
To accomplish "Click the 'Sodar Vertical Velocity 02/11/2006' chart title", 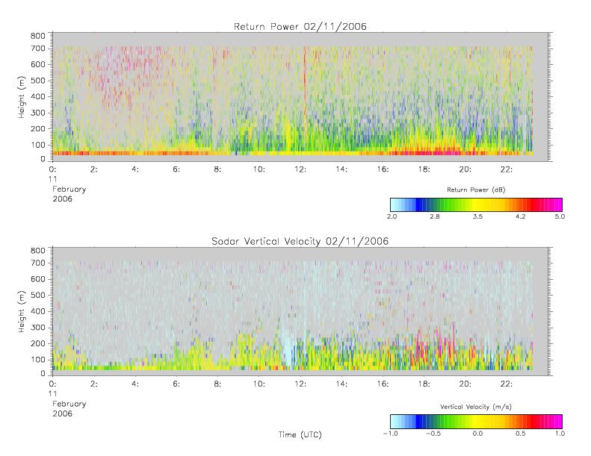I will tap(300, 241).
